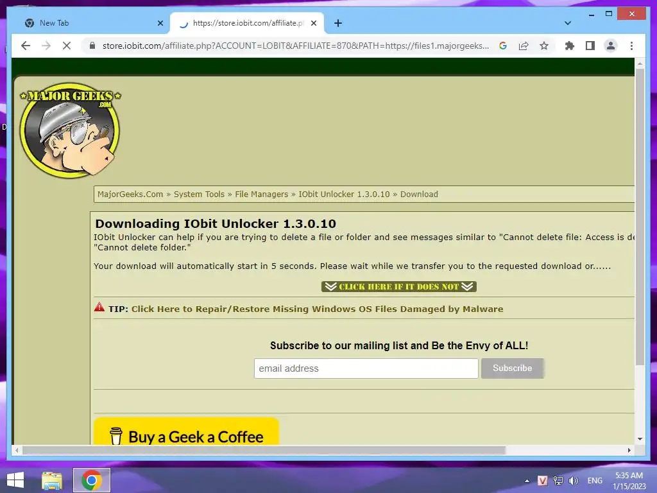View site security lock info
This screenshot has height=493, width=657.
[92, 46]
